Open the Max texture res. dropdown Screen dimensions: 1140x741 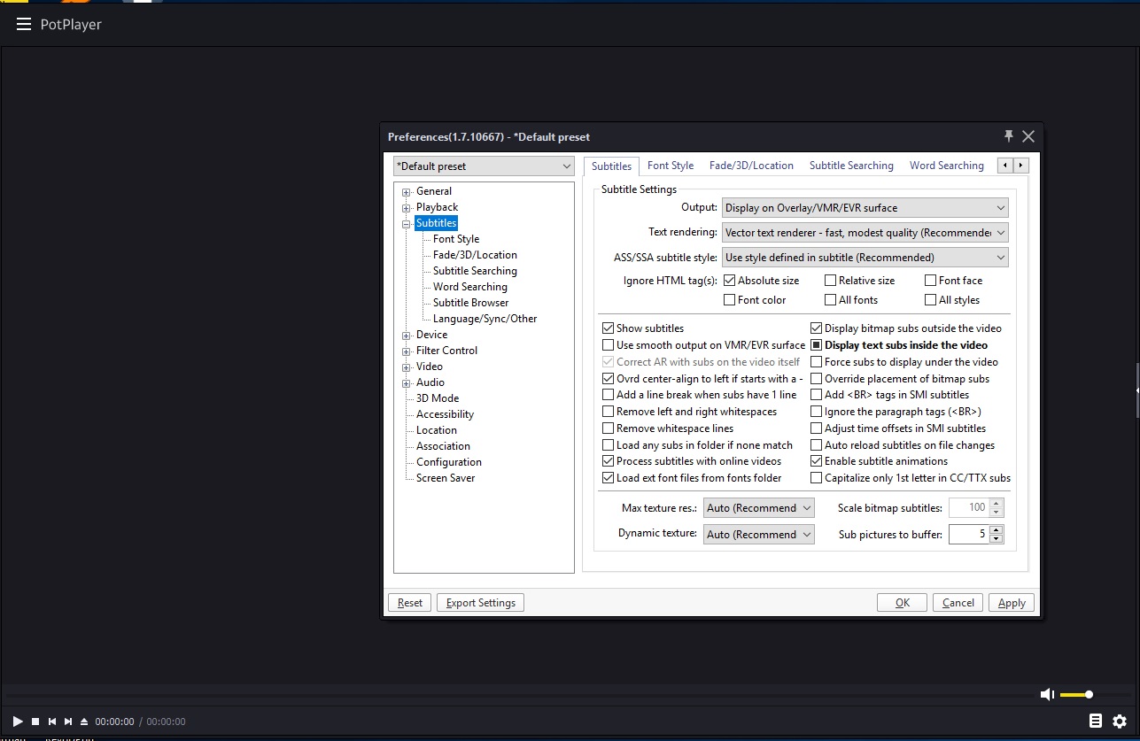759,508
